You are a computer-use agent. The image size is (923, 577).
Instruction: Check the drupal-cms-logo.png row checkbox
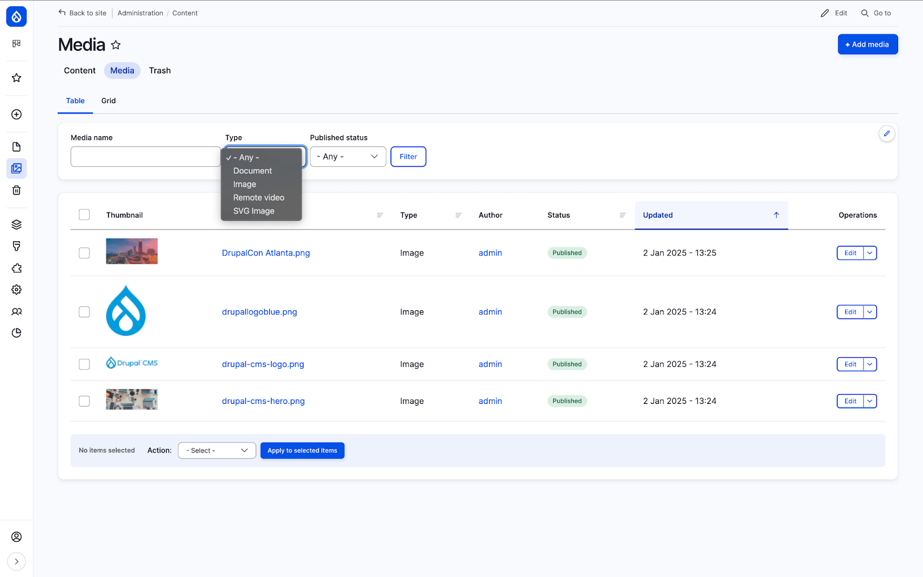tap(84, 364)
